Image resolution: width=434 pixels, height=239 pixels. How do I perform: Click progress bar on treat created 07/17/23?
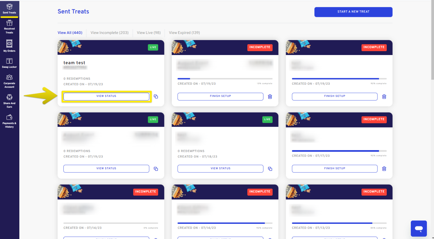[339, 151]
